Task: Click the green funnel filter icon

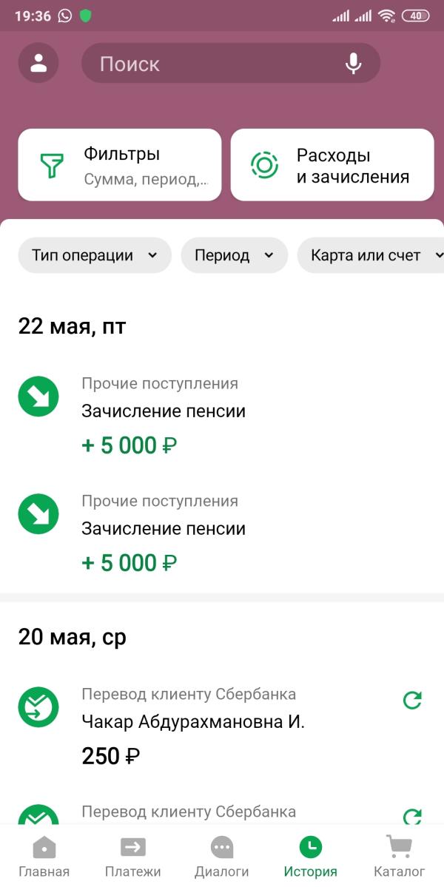Action: pyautogui.click(x=52, y=165)
